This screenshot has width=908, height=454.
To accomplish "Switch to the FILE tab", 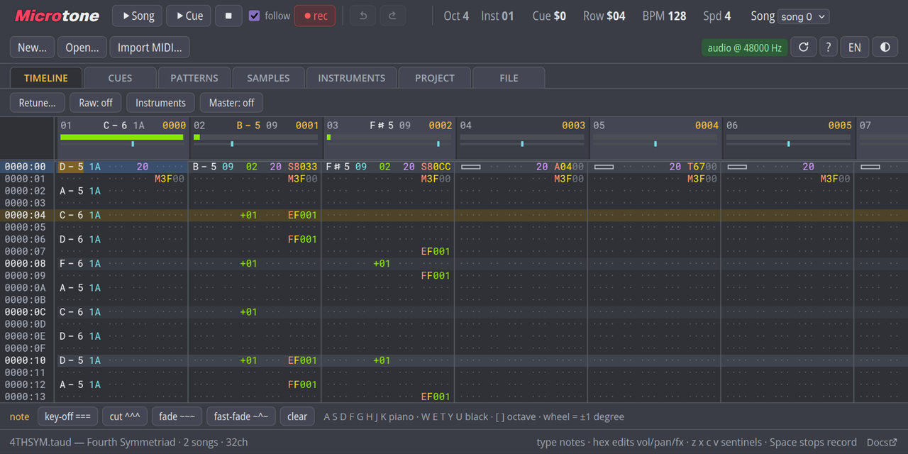I will tap(509, 78).
